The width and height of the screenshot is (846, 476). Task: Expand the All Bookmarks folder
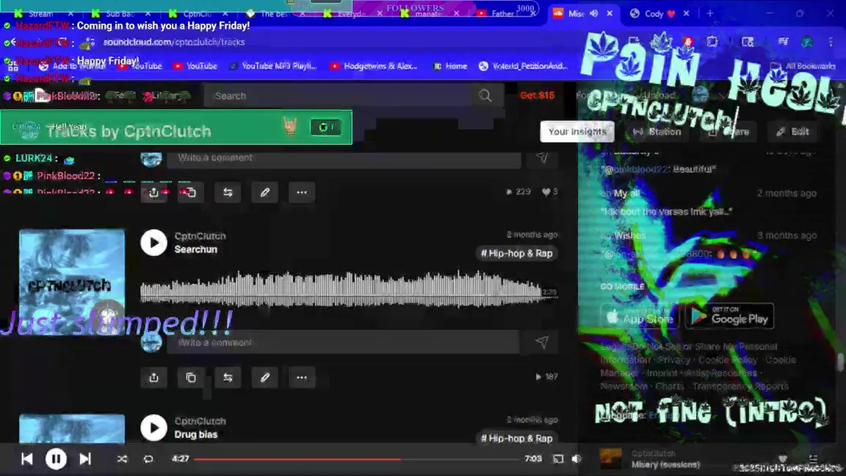[804, 66]
